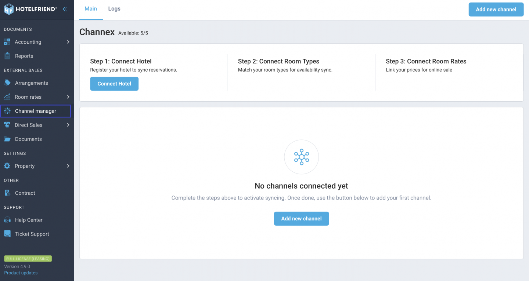
Task: Click the Documents folder icon
Action: pyautogui.click(x=7, y=139)
